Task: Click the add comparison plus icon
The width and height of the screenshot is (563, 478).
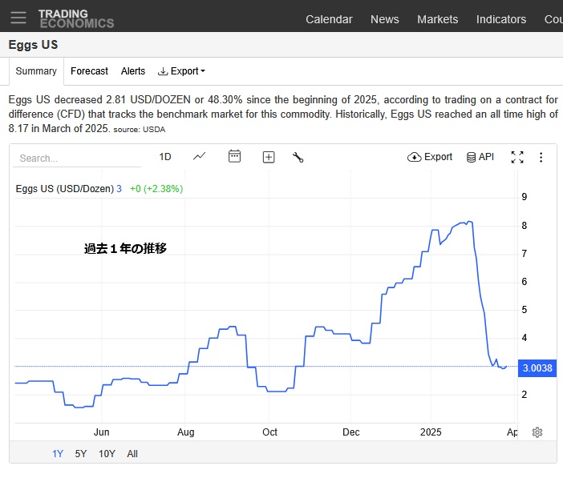Action: pos(269,157)
